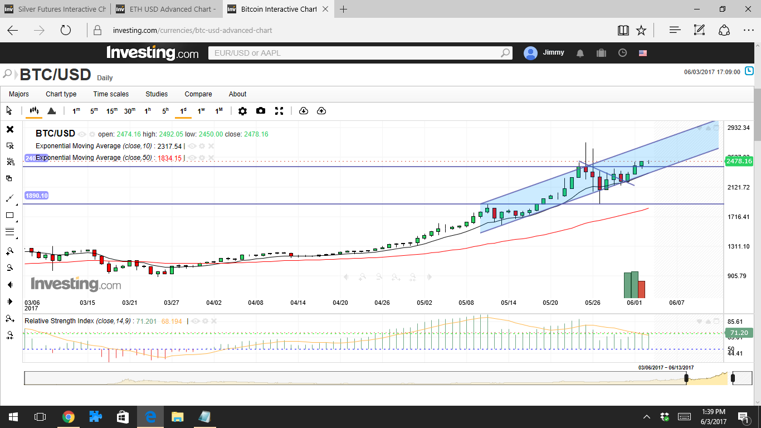Click the blue clock icon beside the timestamp
This screenshot has height=428, width=761.
coord(749,71)
